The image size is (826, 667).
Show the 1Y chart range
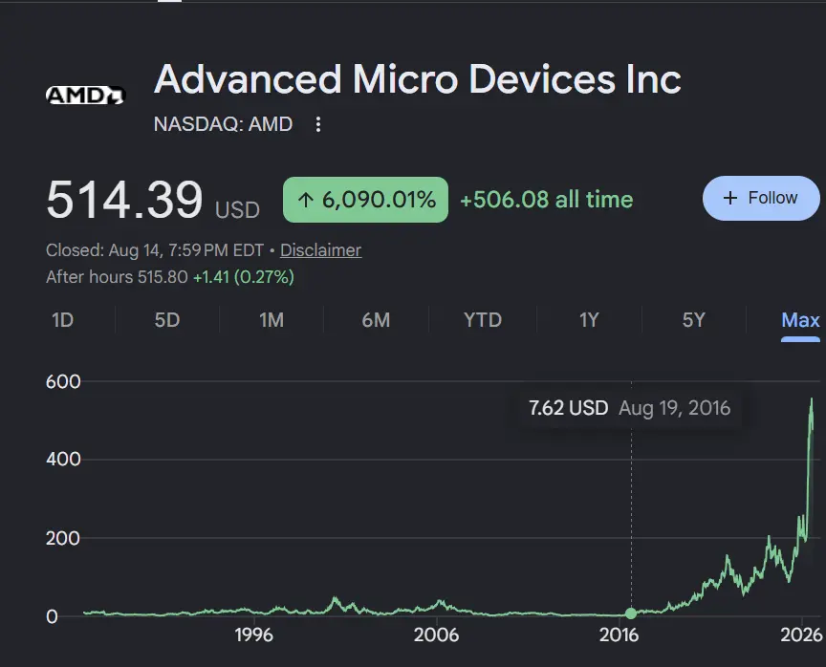[589, 320]
